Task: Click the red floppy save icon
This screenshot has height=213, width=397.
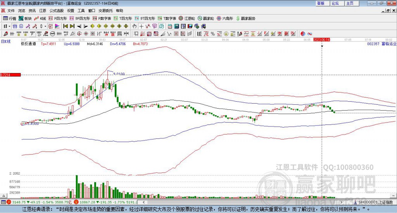Action: [190, 26]
